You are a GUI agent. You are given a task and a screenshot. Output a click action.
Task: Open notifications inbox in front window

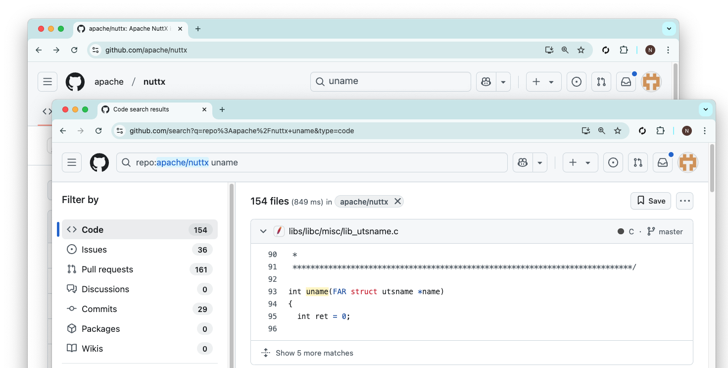point(663,162)
